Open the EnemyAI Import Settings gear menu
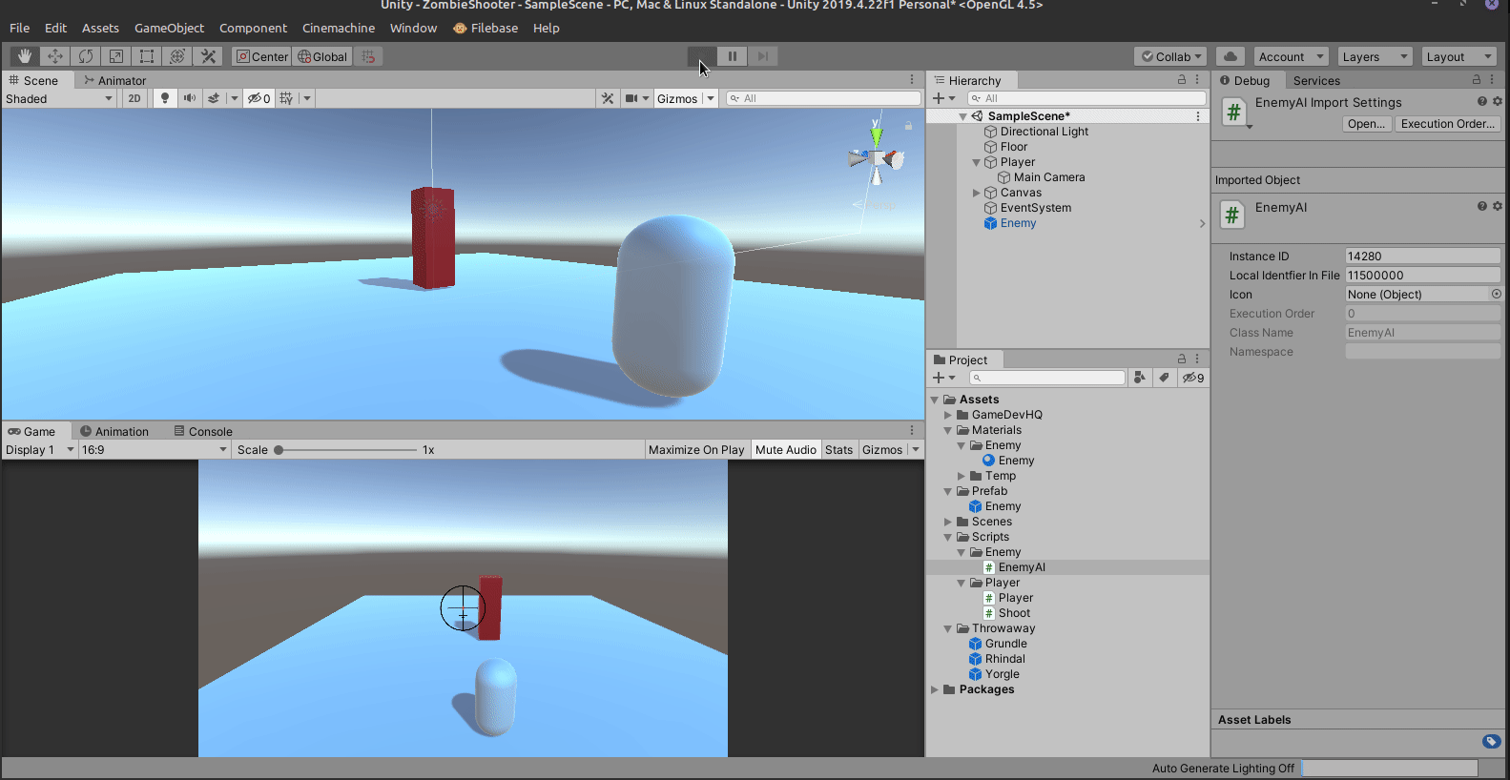1510x780 pixels. [x=1497, y=101]
